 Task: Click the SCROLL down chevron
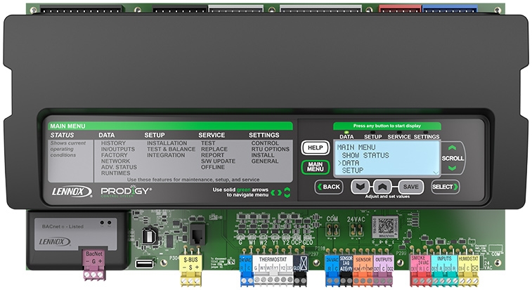[x=452, y=169]
